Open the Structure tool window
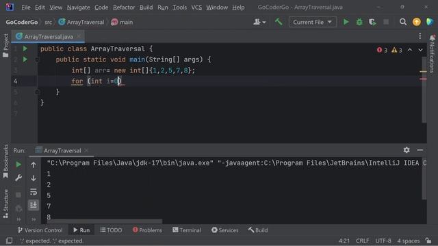The image size is (438, 246). pyautogui.click(x=5, y=204)
